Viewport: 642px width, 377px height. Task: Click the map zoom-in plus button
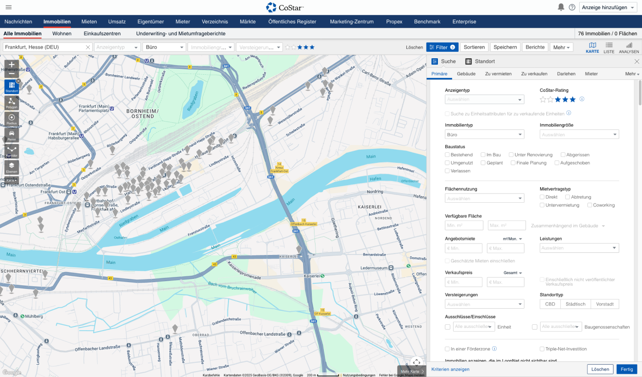pyautogui.click(x=12, y=65)
